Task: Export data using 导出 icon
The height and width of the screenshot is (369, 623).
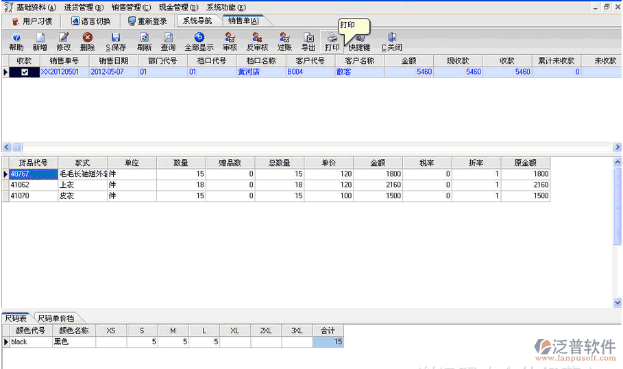Action: point(308,42)
